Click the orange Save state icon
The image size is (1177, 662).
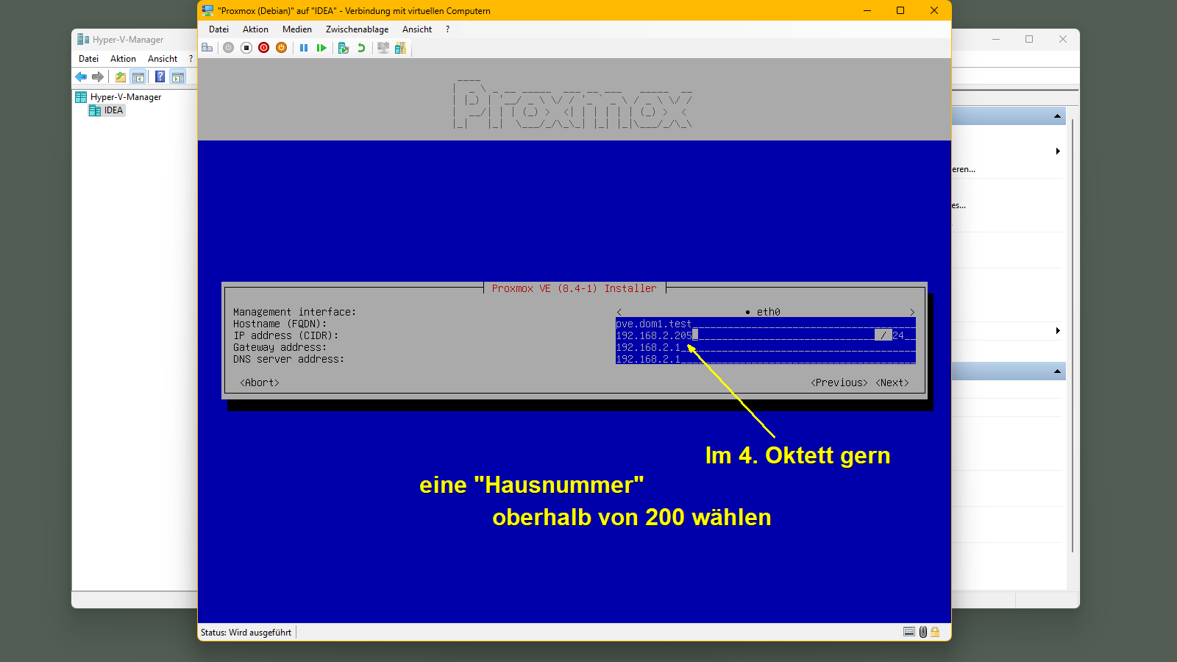(x=281, y=48)
